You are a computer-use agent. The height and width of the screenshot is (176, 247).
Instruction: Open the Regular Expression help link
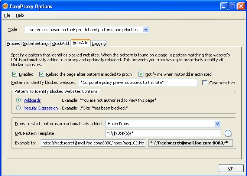40,108
